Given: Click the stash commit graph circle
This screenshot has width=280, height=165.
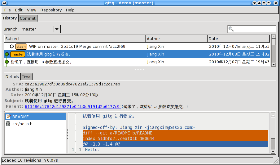Looking at the screenshot, I should coord(12,46).
